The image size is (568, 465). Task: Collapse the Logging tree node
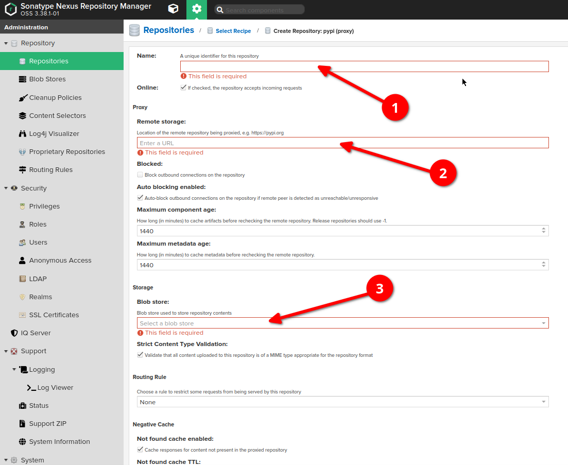tap(14, 369)
